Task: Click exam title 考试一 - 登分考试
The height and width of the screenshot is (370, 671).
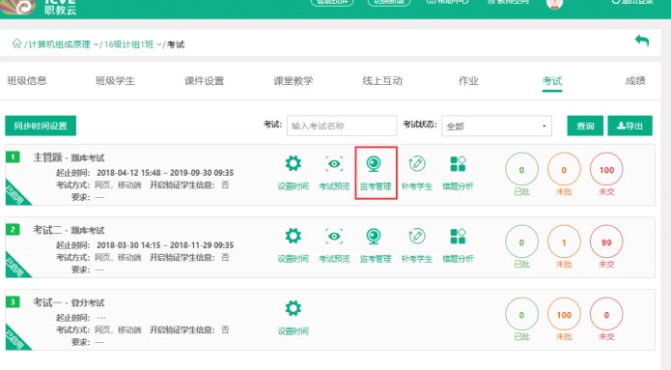Action: [69, 302]
